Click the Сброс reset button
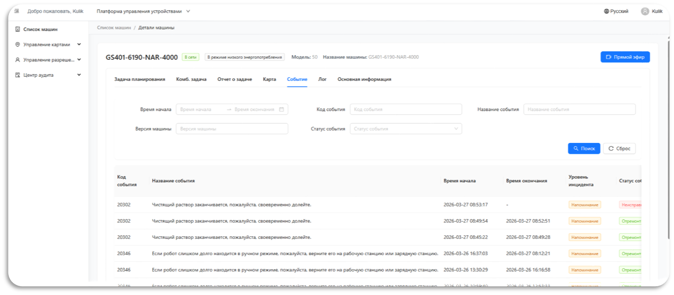The height and width of the screenshot is (295, 674). [x=619, y=149]
